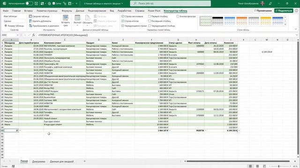Open the Файл menu tab
Viewport: 300px width, 168px height.
click(x=6, y=11)
